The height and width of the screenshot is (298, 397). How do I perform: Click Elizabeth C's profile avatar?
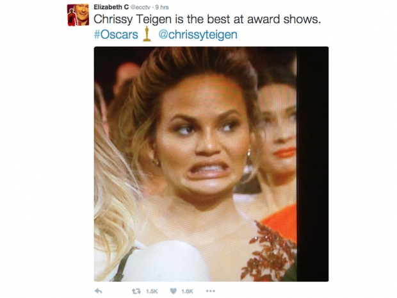point(78,15)
